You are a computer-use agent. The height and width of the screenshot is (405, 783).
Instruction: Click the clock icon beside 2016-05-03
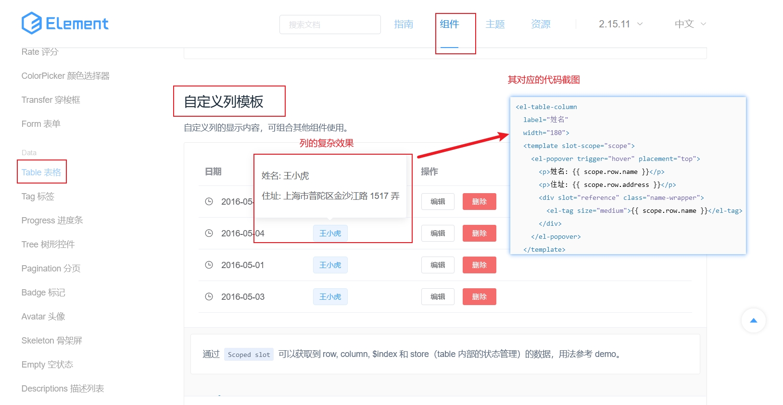point(209,296)
